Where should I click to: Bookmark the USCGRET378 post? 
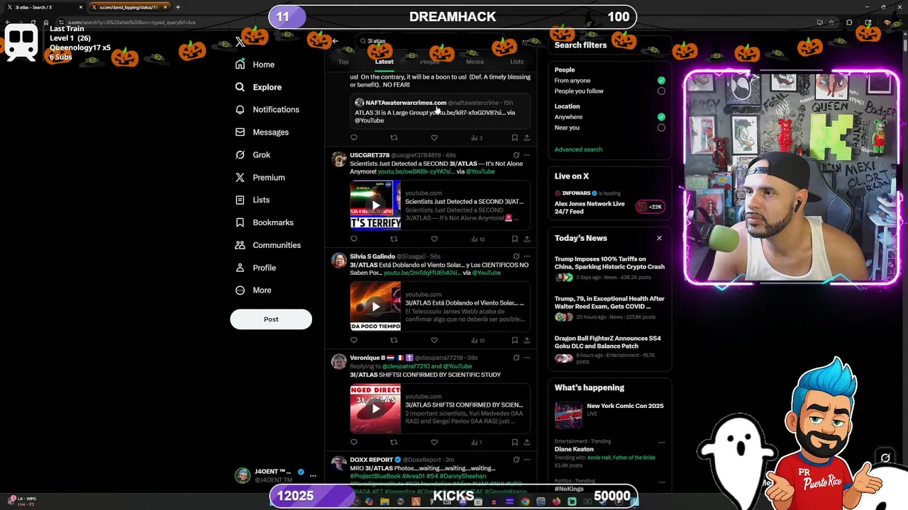(x=514, y=239)
